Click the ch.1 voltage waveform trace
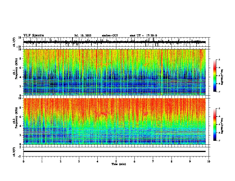The width and height of the screenshot is (235, 181). (x=115, y=42)
